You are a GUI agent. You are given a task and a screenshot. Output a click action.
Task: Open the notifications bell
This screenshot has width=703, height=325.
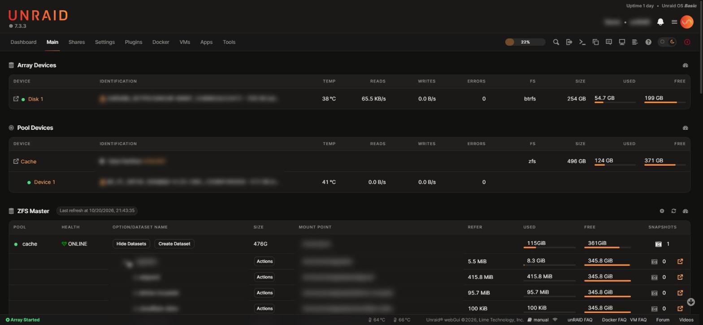pos(660,22)
